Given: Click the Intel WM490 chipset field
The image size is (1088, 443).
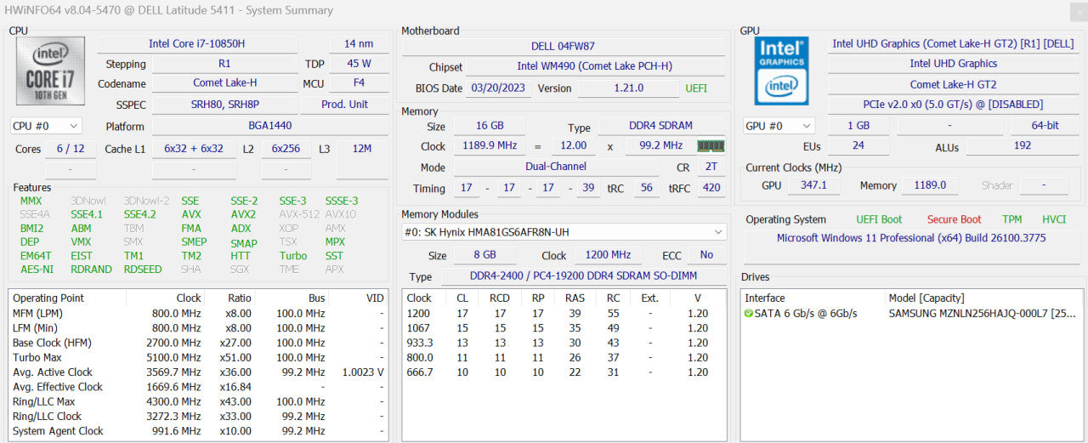Looking at the screenshot, I should [x=595, y=66].
